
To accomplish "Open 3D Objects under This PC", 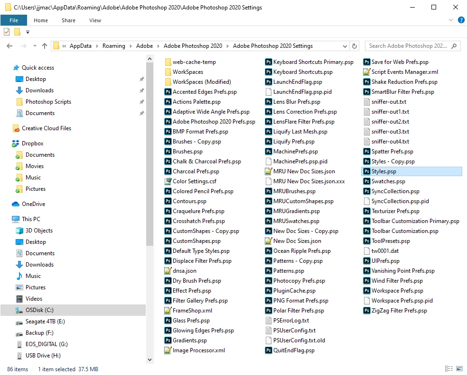I will (39, 230).
